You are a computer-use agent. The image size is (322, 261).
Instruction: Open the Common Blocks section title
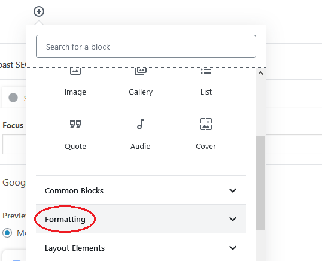(74, 190)
